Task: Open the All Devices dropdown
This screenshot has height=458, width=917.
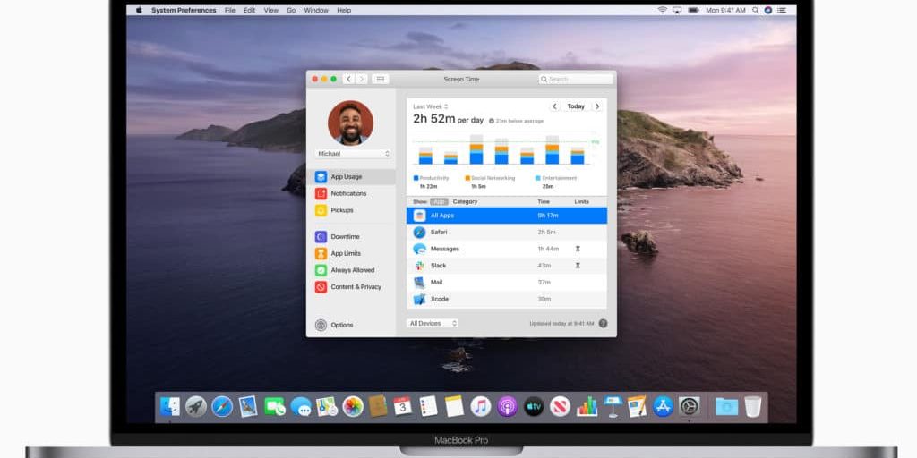Action: 433,323
